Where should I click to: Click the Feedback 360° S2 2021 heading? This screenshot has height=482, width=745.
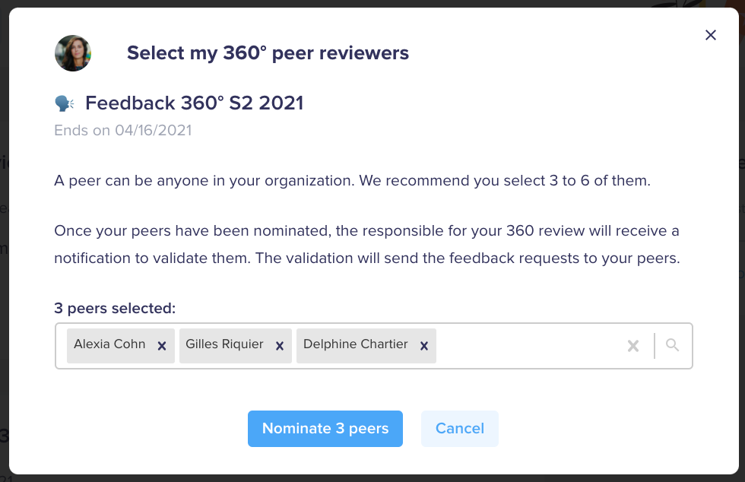[195, 103]
